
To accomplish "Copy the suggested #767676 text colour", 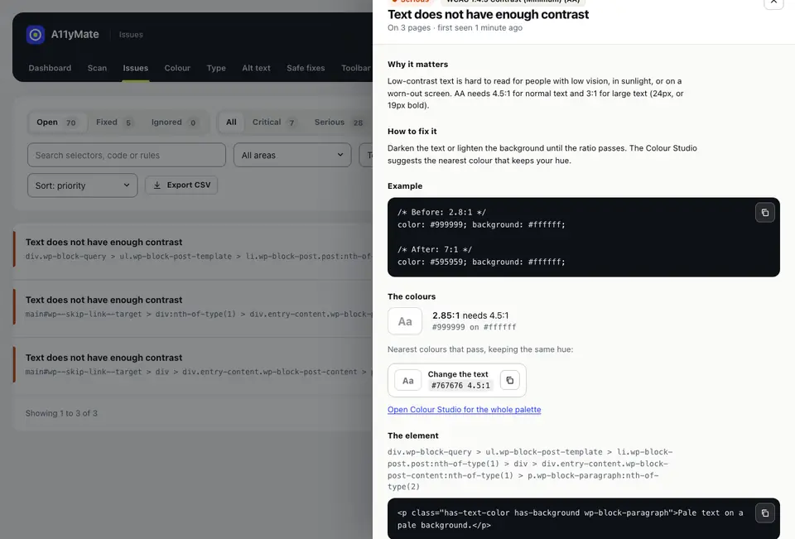I will tap(509, 380).
